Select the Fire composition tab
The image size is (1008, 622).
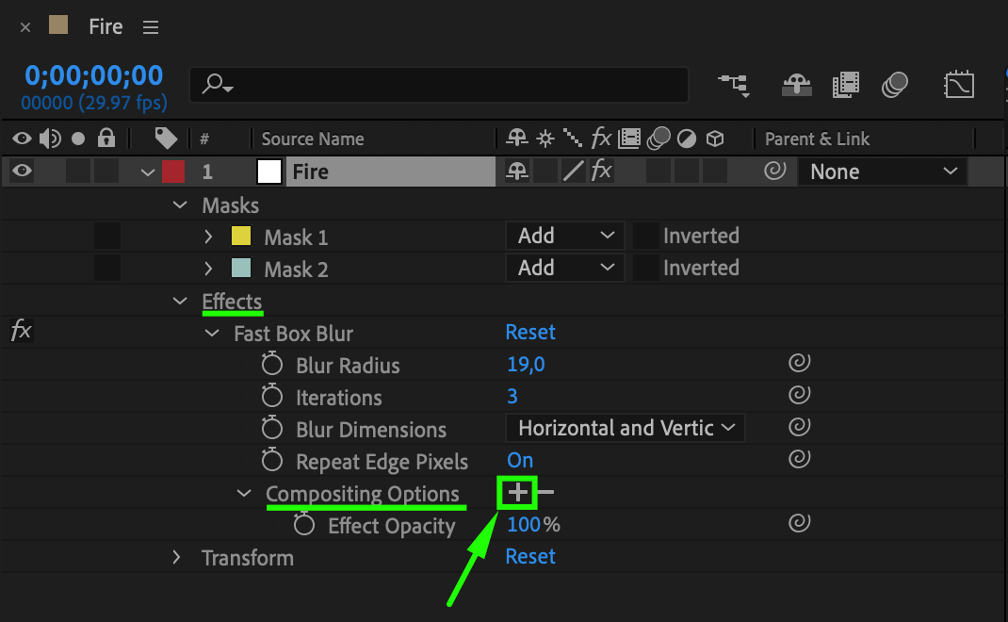[106, 26]
